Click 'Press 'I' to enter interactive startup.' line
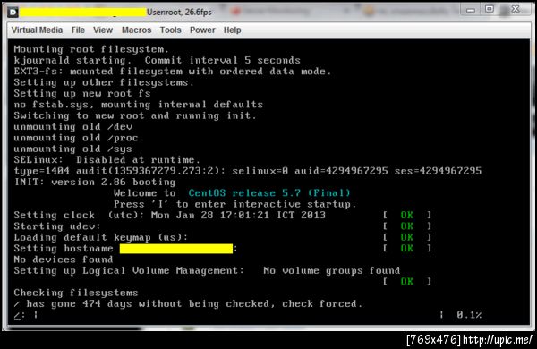 tap(234, 204)
